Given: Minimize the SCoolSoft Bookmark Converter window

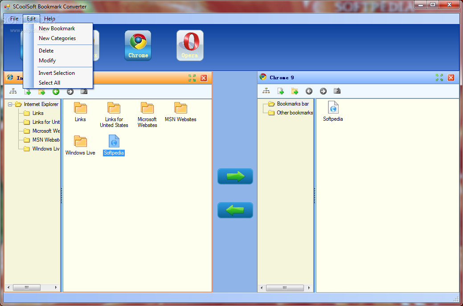Looking at the screenshot, I should click(x=421, y=5).
